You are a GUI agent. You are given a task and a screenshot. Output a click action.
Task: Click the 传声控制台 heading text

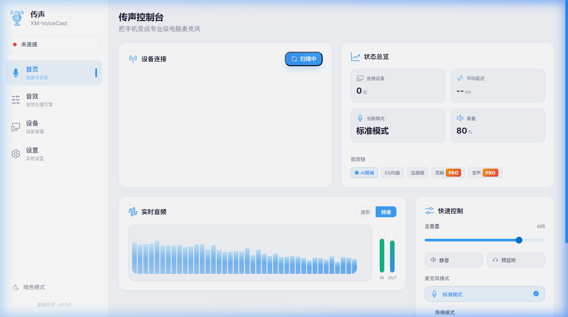pyautogui.click(x=141, y=18)
